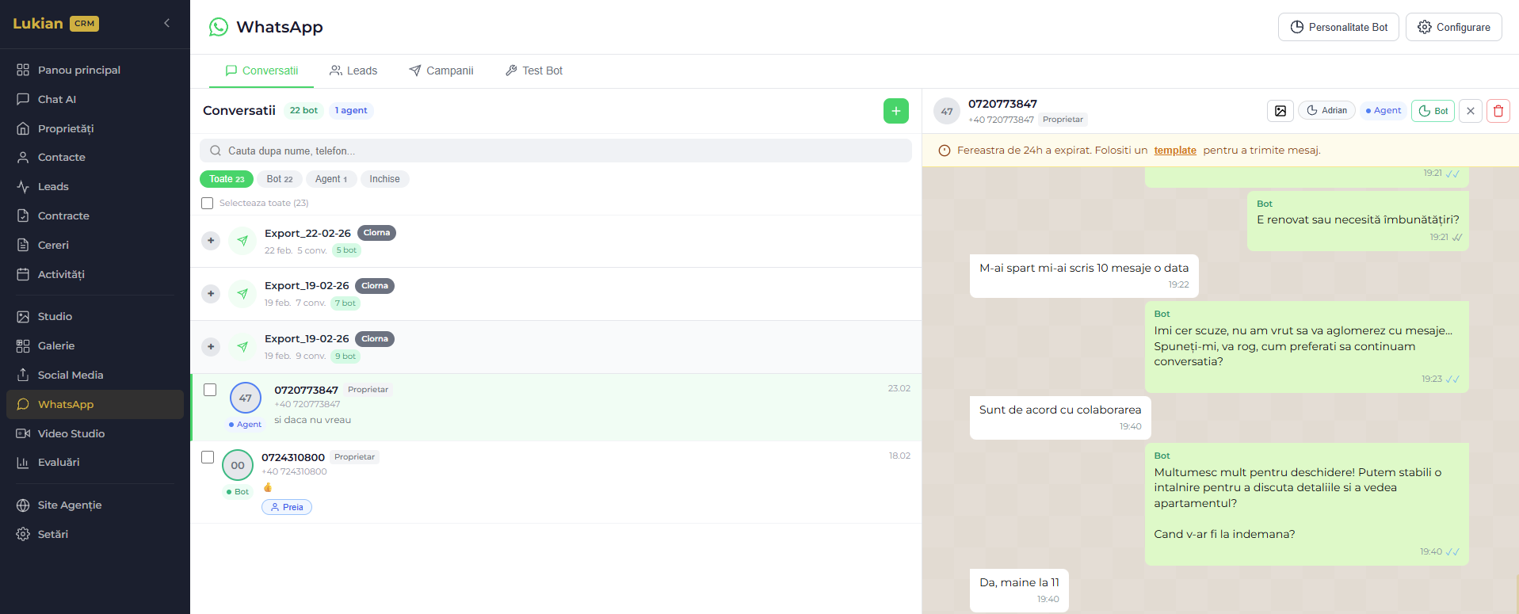Click the 22 bot badge
1519x614 pixels.
click(303, 111)
